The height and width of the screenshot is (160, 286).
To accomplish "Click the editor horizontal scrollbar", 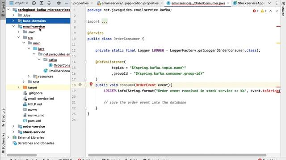I will [177, 155].
